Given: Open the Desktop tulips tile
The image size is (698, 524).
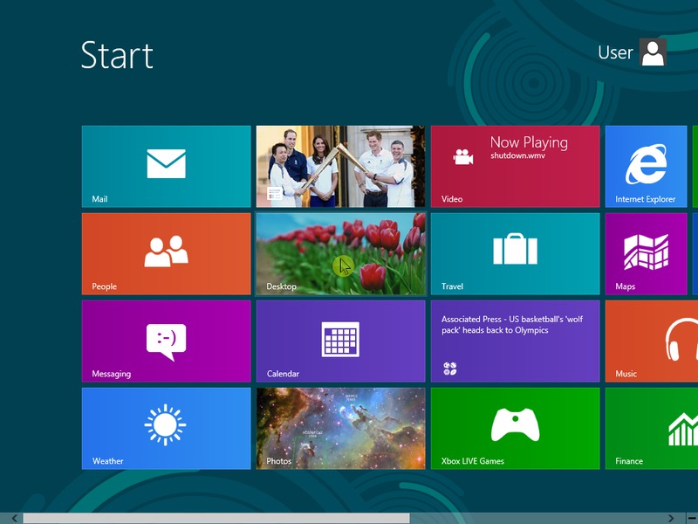Looking at the screenshot, I should point(340,253).
